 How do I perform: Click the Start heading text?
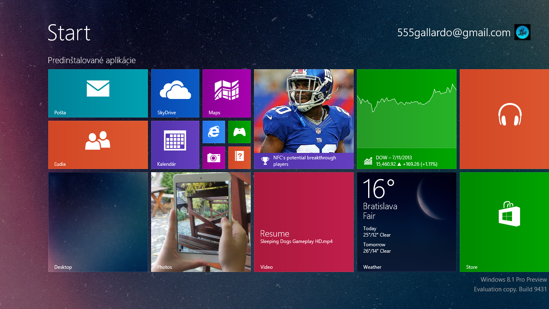coord(69,33)
